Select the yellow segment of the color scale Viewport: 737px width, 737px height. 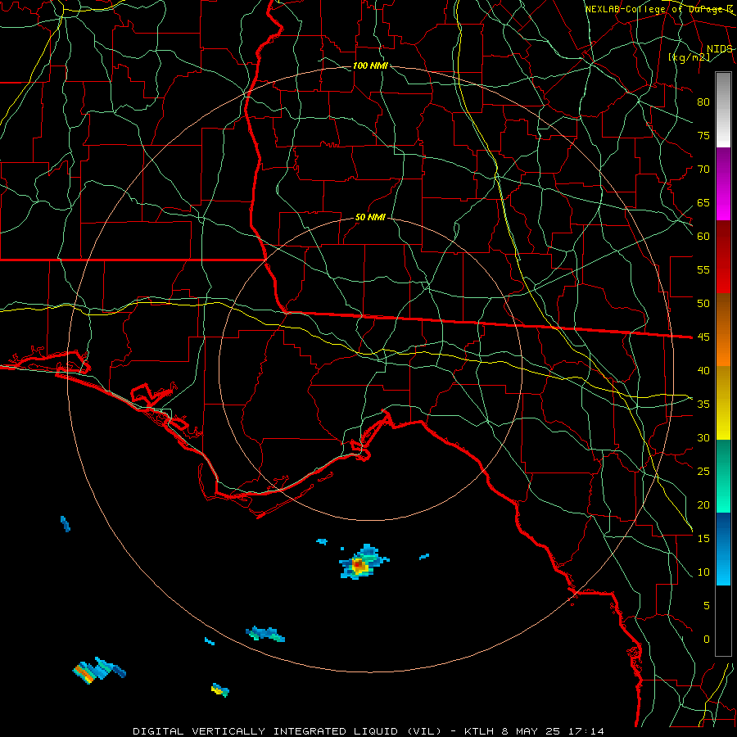(x=723, y=403)
